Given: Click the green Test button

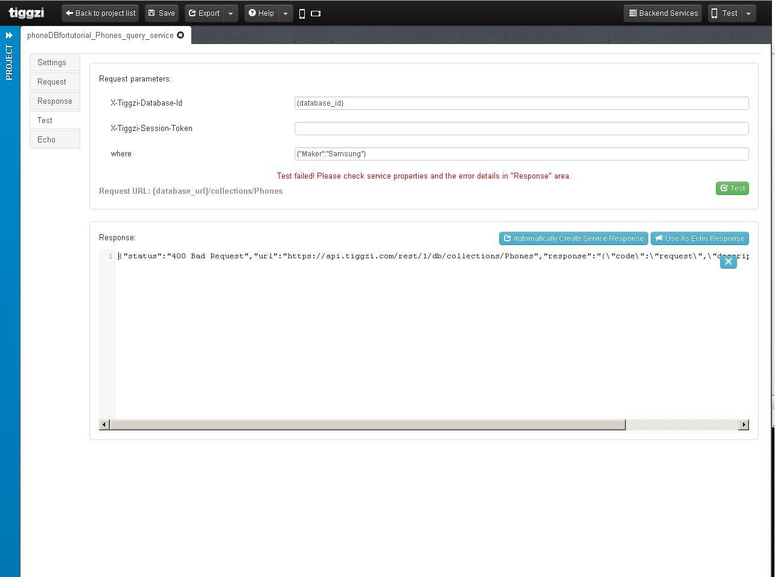Looking at the screenshot, I should tap(732, 188).
